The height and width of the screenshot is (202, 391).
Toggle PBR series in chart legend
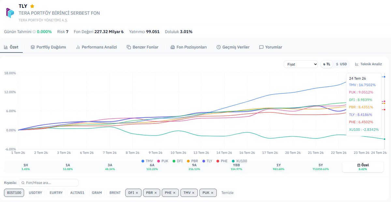point(193,161)
